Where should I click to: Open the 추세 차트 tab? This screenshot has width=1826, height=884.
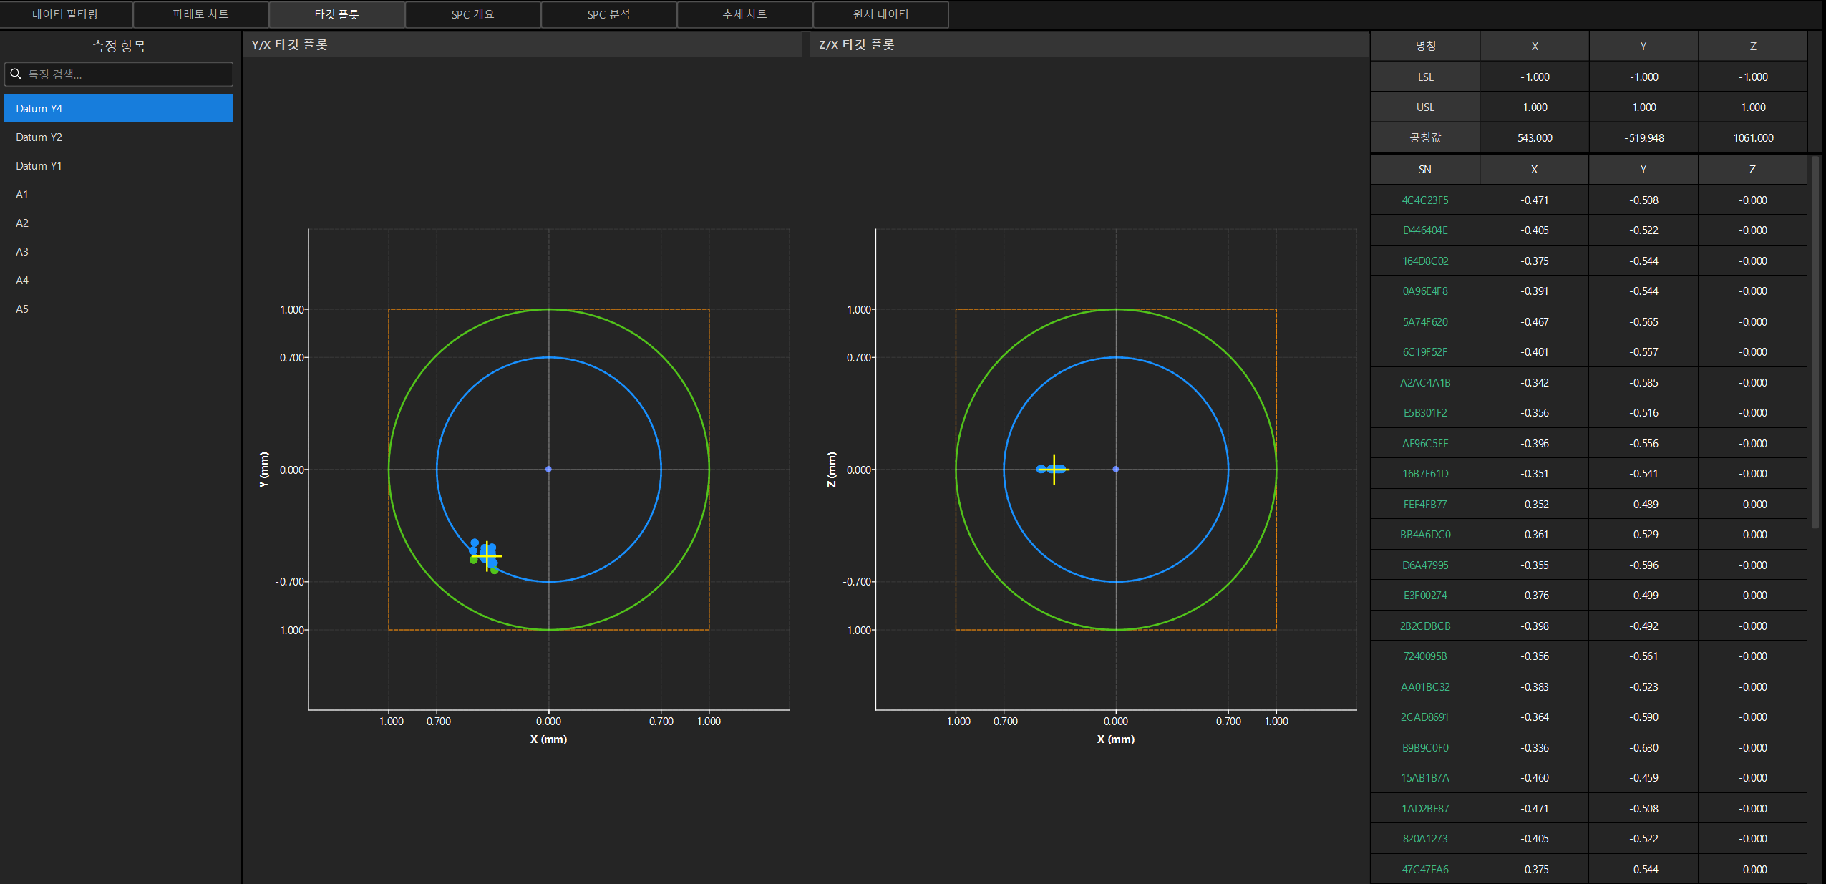click(x=745, y=14)
